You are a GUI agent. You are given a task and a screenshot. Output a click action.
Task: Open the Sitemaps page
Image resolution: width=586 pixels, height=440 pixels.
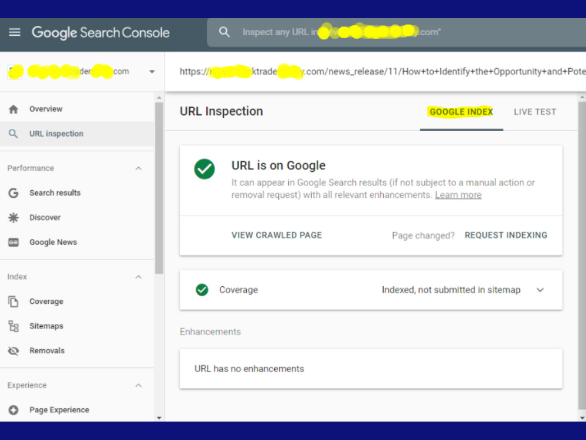77,326
